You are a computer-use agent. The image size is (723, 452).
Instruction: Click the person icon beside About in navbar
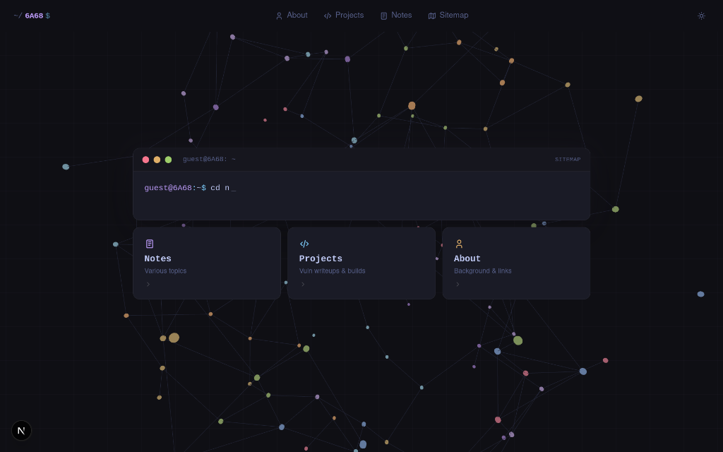(279, 16)
